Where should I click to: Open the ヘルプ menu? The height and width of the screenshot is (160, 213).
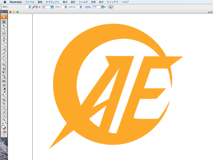125,2
